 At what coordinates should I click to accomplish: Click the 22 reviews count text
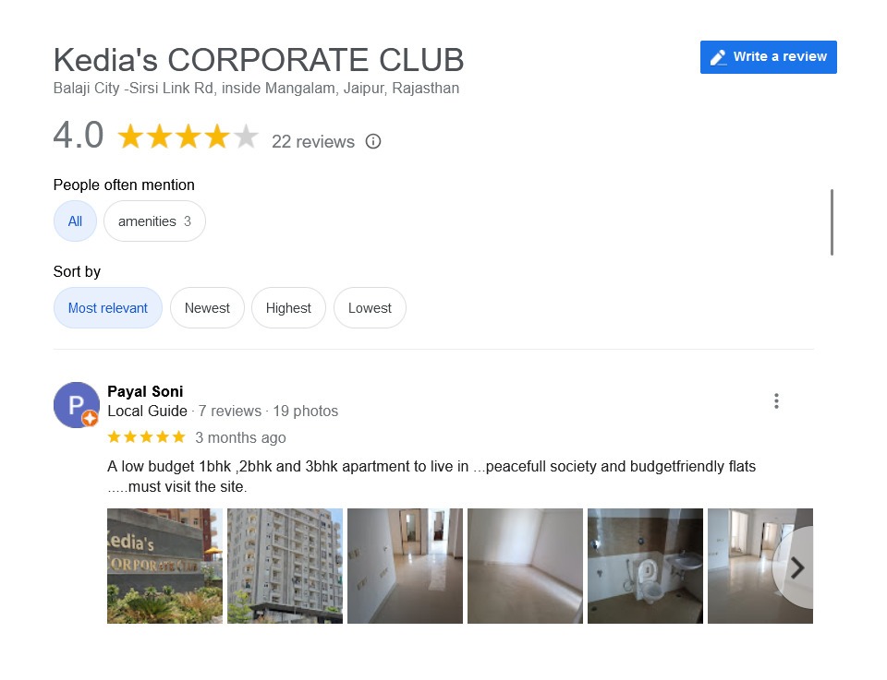[313, 141]
